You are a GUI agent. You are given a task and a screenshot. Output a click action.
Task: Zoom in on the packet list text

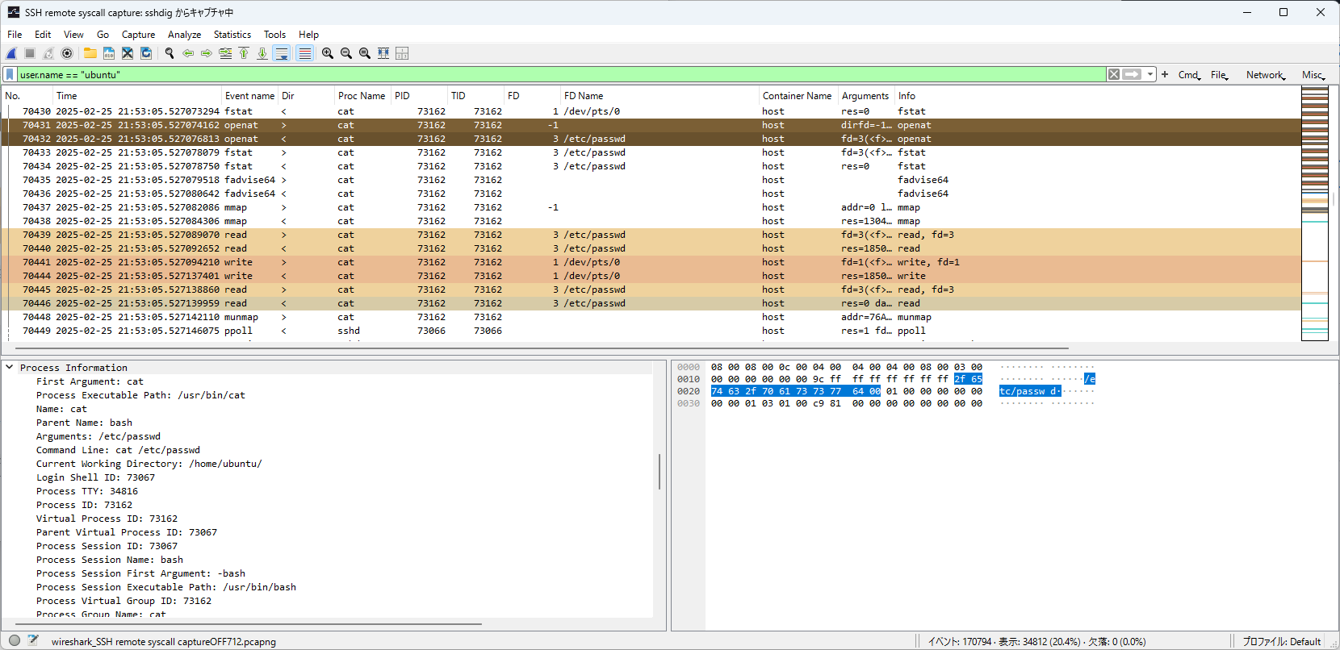pyautogui.click(x=328, y=53)
